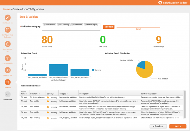Open the Summarize checkmark step icon
Image resolution: width=190 pixels, height=131 pixels.
pos(8,94)
